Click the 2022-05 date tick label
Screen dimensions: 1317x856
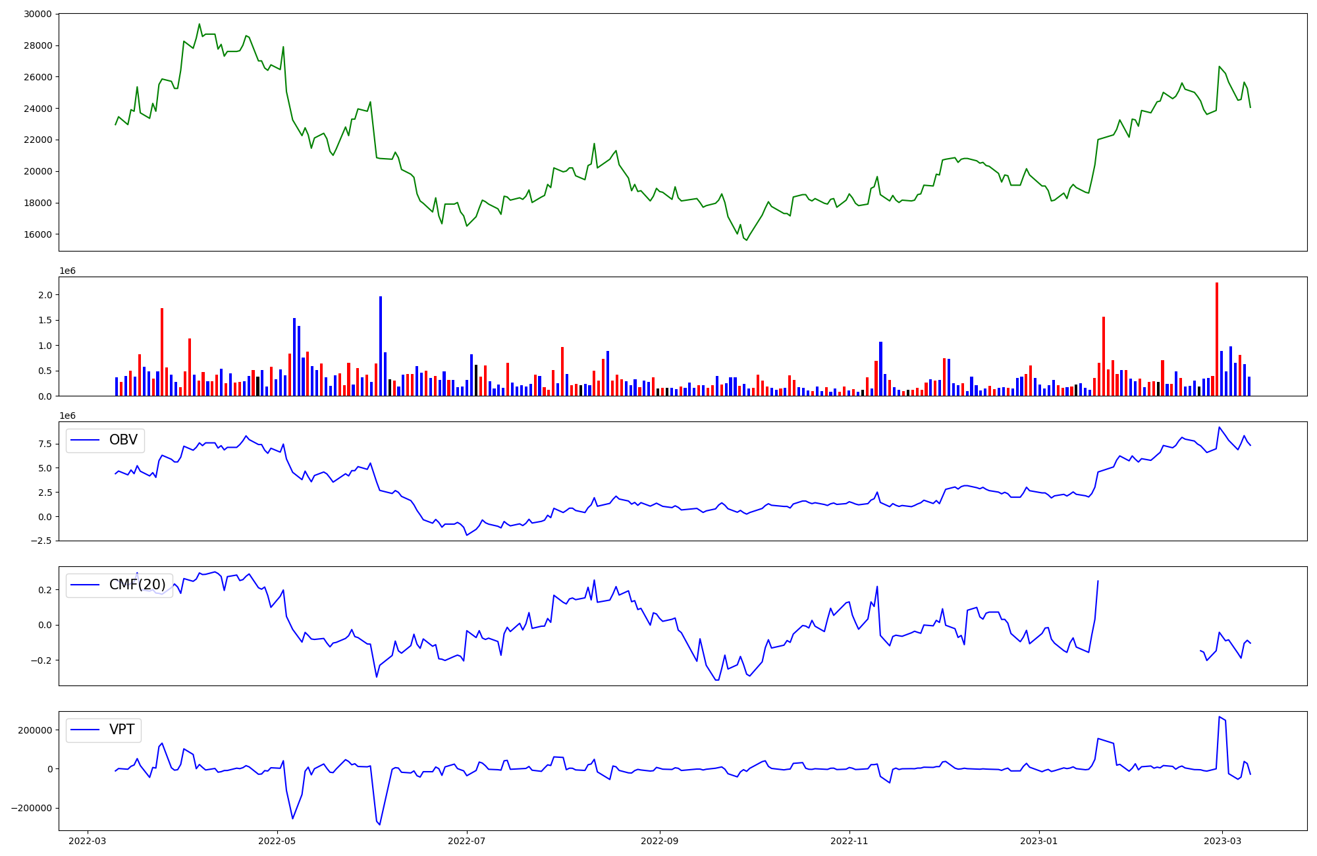pos(277,841)
